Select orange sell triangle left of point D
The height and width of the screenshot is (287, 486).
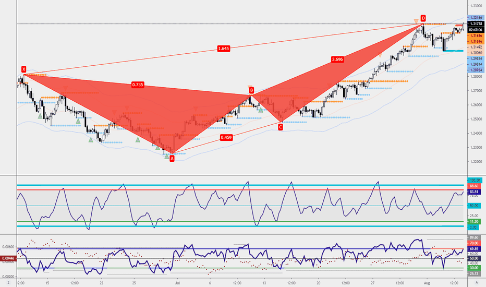click(416, 21)
